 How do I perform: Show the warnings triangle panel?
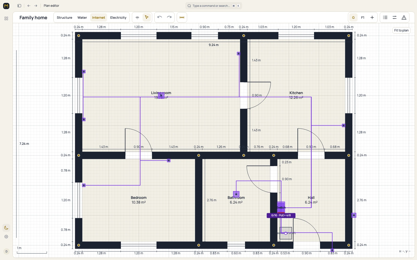[404, 17]
